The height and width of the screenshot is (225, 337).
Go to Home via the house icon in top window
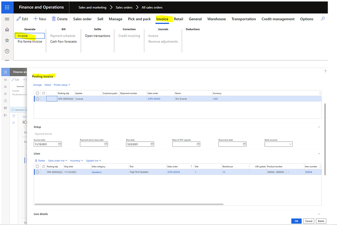coord(7,30)
